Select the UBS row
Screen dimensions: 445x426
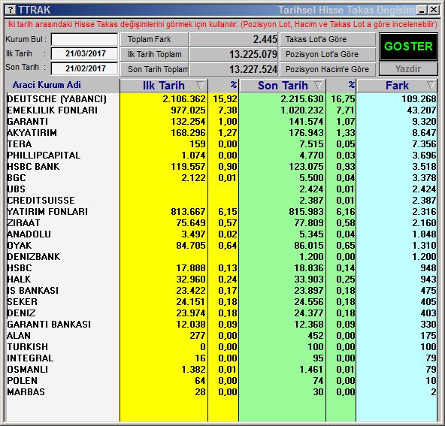(x=221, y=189)
